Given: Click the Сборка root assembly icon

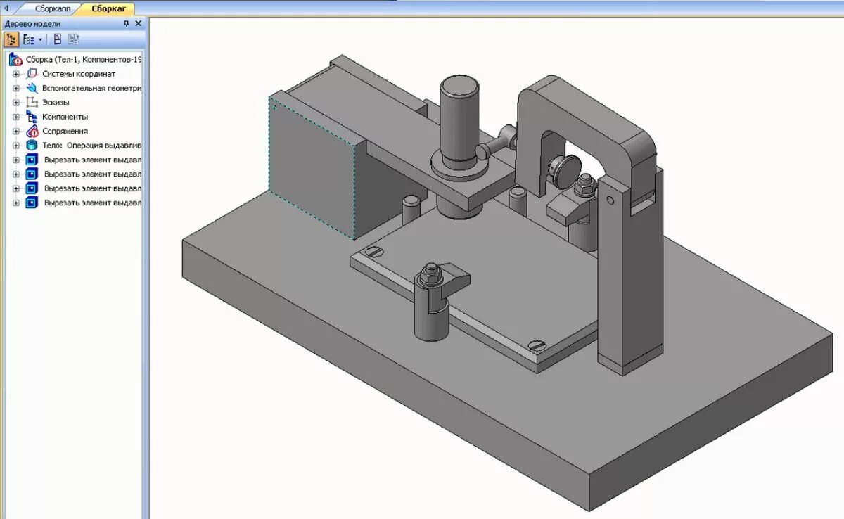Looking at the screenshot, I should pyautogui.click(x=15, y=60).
